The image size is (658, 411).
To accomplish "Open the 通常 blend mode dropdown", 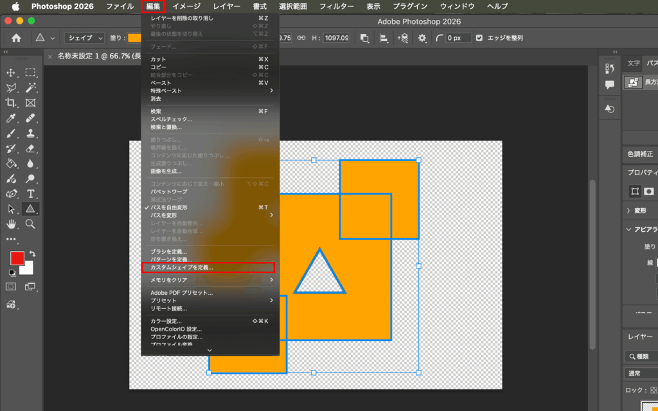I will [641, 373].
